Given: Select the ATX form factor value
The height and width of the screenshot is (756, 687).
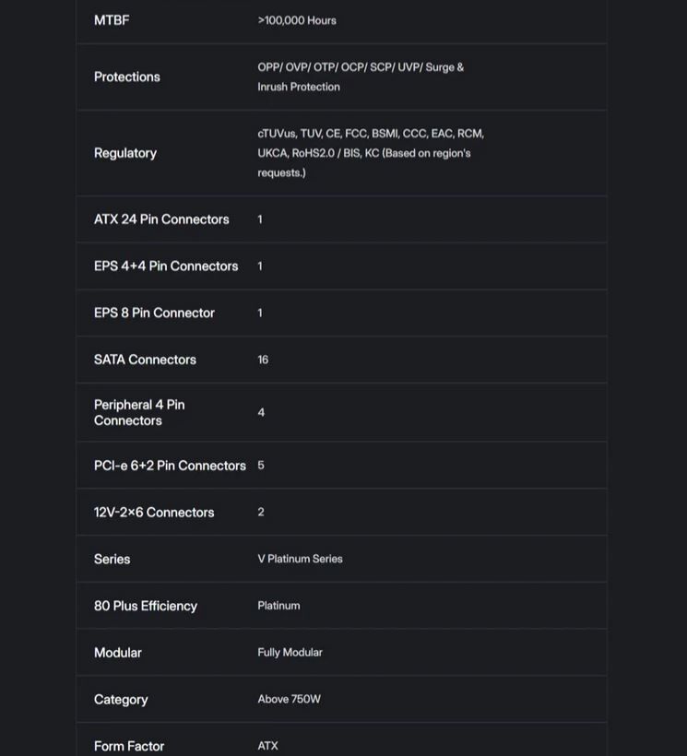Looking at the screenshot, I should (x=267, y=746).
